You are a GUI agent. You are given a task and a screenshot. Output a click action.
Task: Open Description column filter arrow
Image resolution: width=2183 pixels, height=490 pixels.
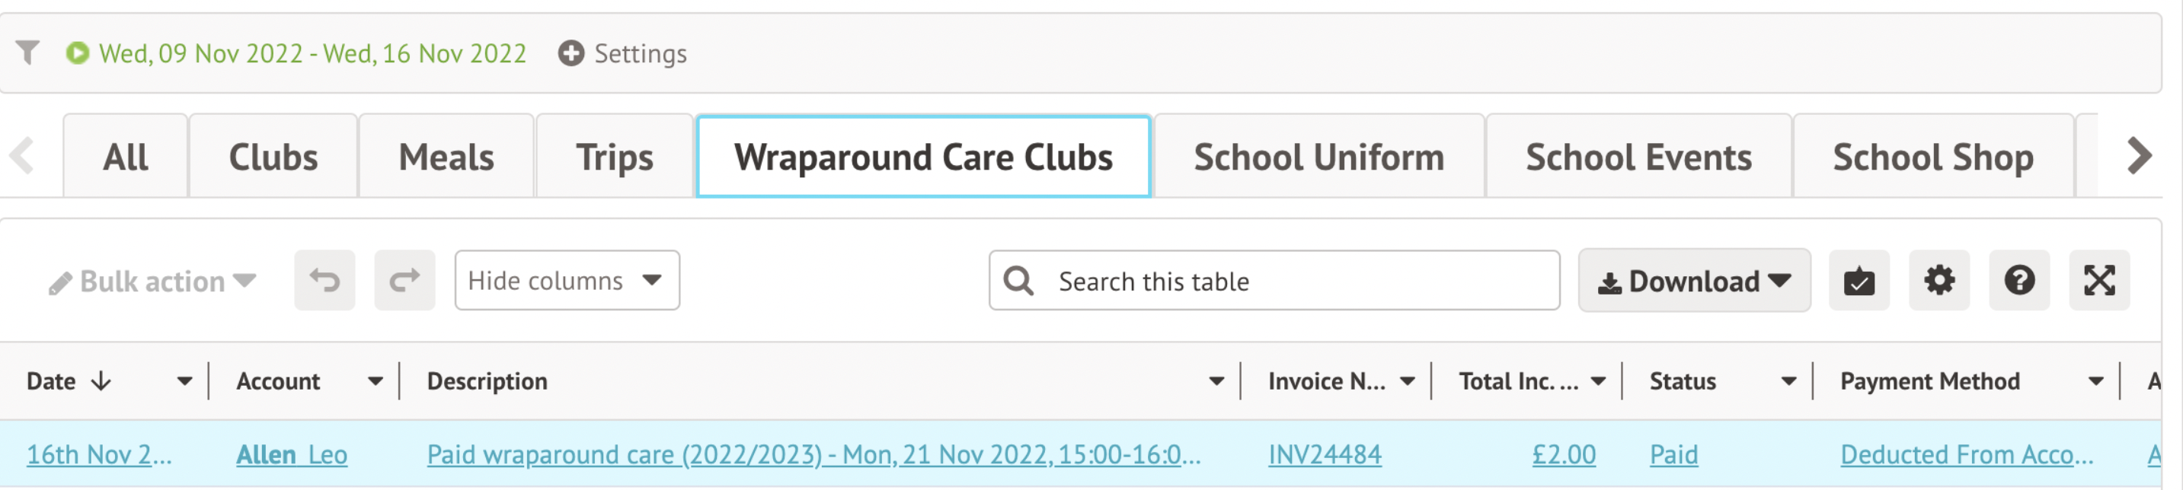pos(1216,381)
